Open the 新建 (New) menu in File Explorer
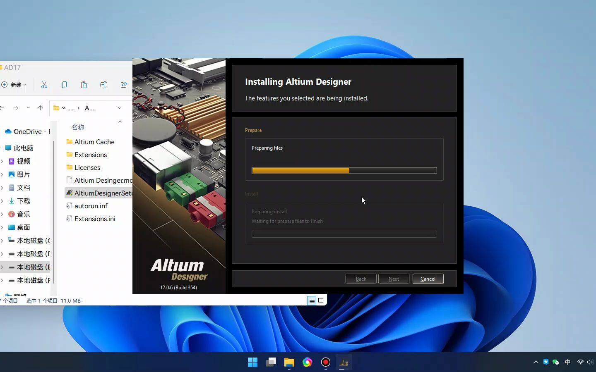Image resolution: width=596 pixels, height=372 pixels. click(14, 85)
